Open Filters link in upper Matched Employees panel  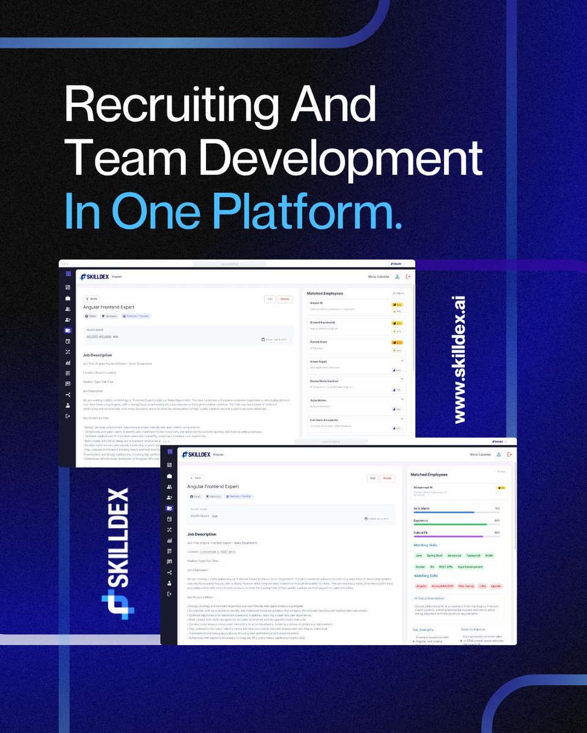[x=399, y=294]
